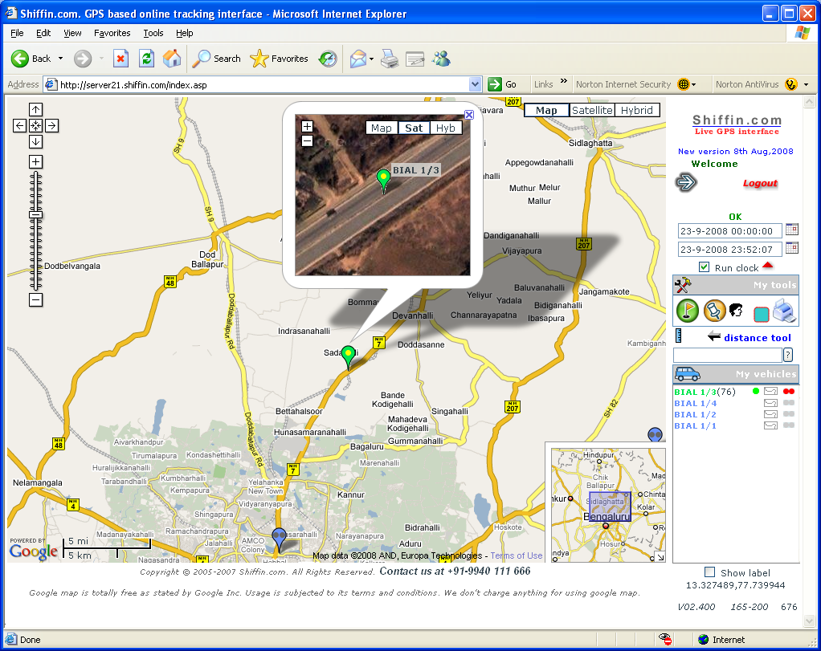Screen dimensions: 821x651
Task: Click the cyan square tool icon
Action: click(761, 314)
